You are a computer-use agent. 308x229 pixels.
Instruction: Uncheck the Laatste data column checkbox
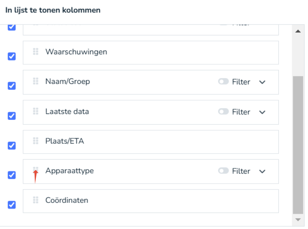(12, 116)
